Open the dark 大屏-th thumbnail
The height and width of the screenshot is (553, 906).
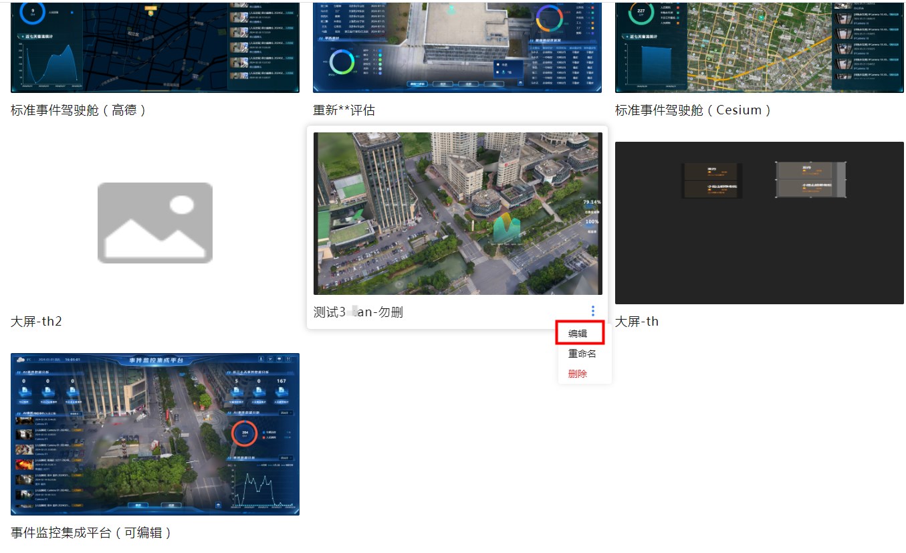click(x=760, y=223)
